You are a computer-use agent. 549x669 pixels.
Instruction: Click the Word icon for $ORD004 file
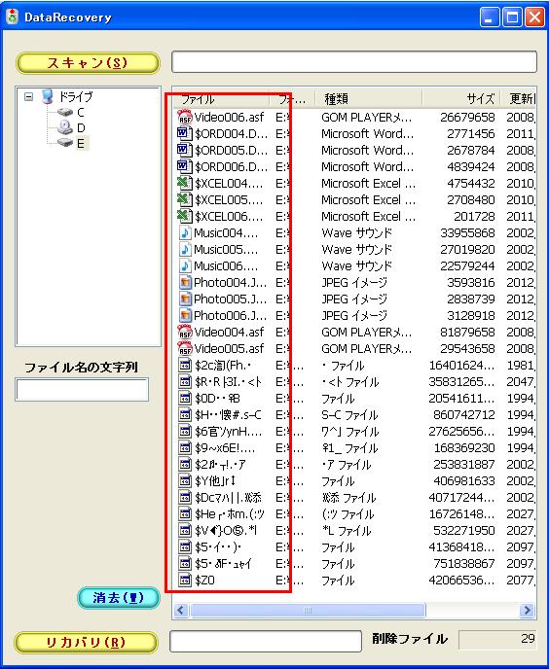point(185,133)
